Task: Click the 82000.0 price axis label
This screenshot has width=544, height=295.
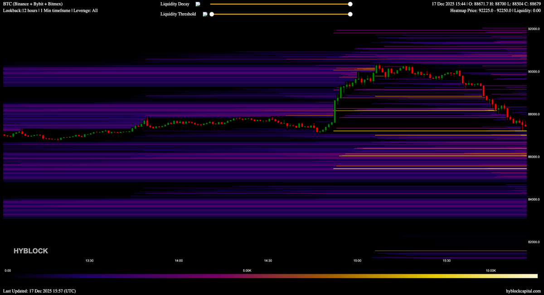Action: point(534,242)
